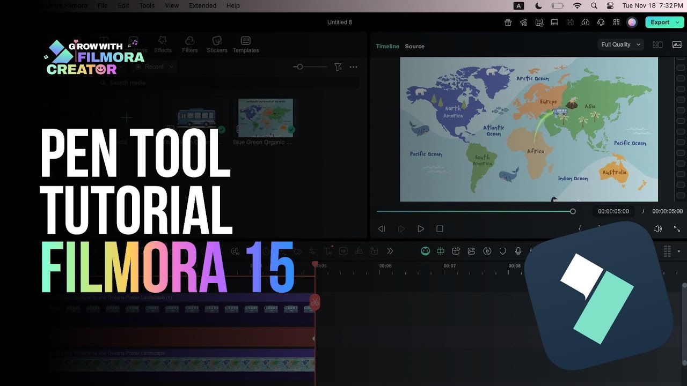Step forward one frame
Screen dimensions: 687x386
click(401, 229)
